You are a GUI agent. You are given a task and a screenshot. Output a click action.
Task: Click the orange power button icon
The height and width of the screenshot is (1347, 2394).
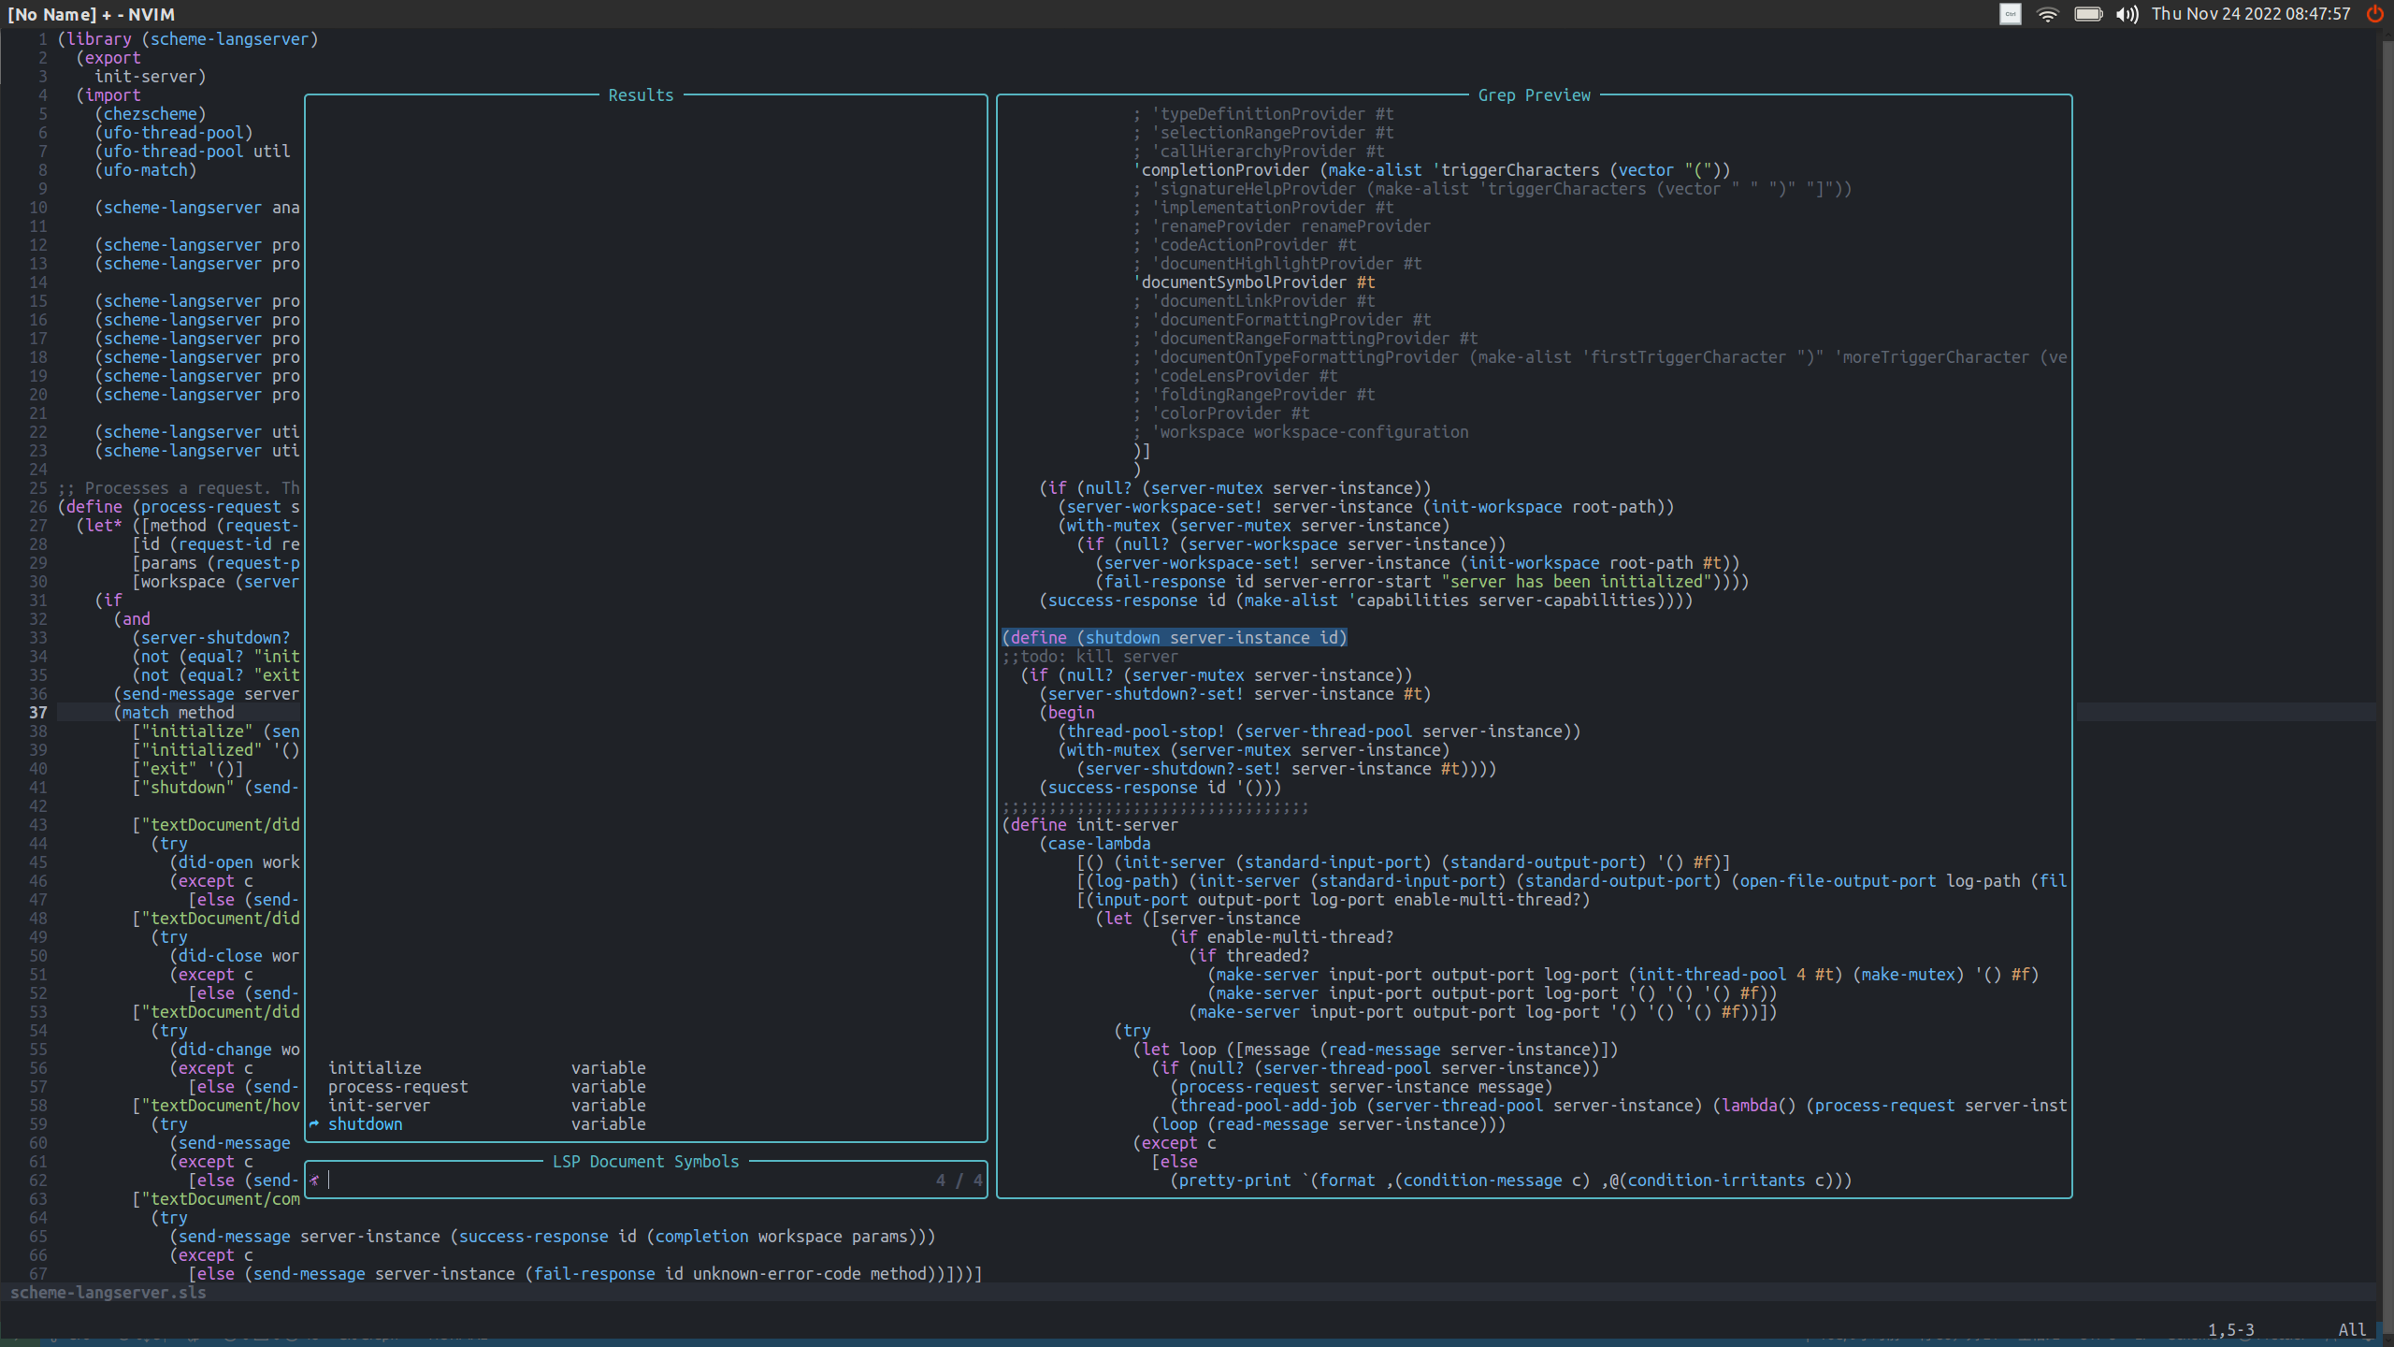[2373, 14]
